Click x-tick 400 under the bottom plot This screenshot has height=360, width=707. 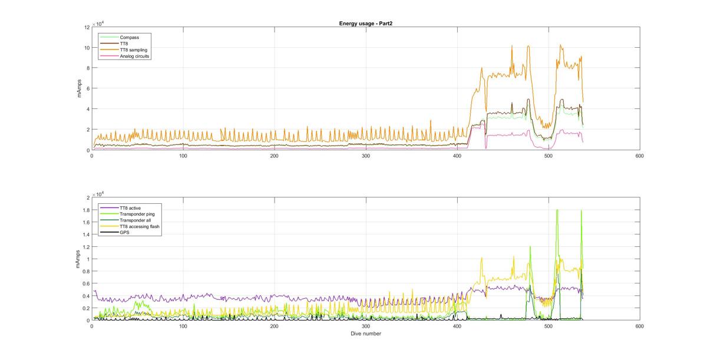click(x=457, y=326)
